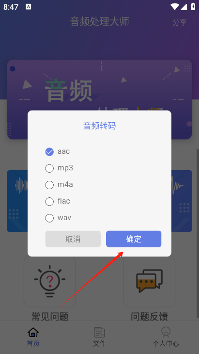Image resolution: width=199 pixels, height=354 pixels.
Task: Tap the blue waveform card on right
Action: [182, 201]
